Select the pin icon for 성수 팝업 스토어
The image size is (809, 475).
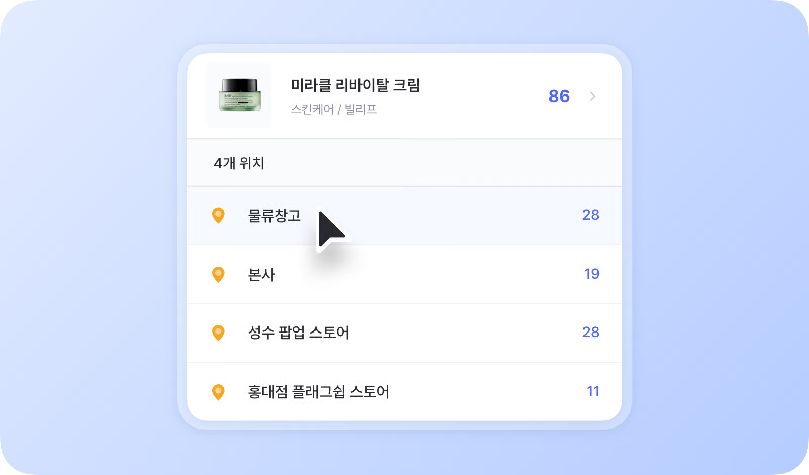point(218,332)
